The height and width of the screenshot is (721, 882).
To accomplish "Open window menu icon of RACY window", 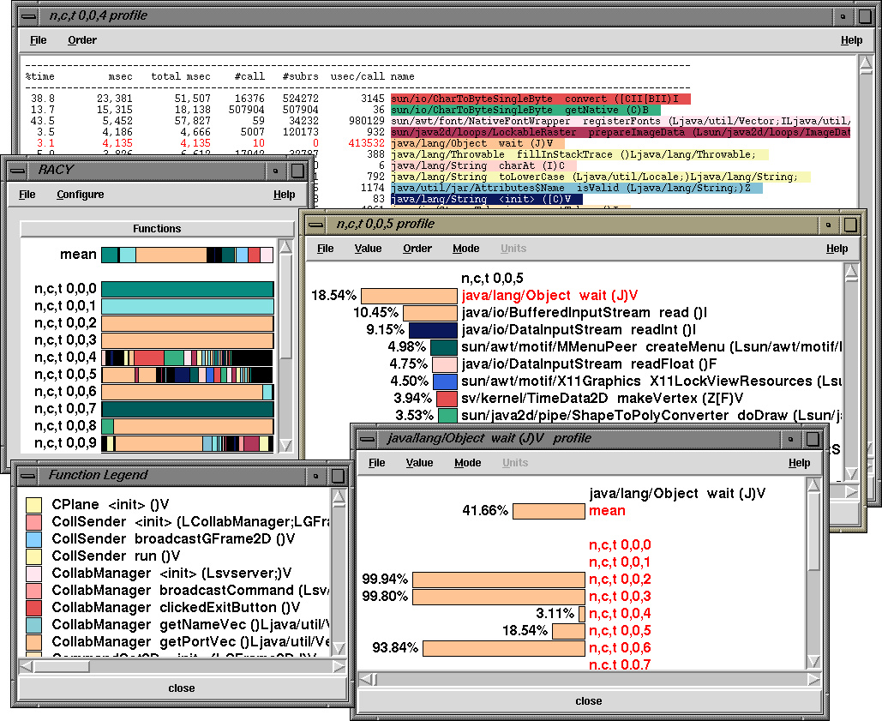I will pos(17,170).
